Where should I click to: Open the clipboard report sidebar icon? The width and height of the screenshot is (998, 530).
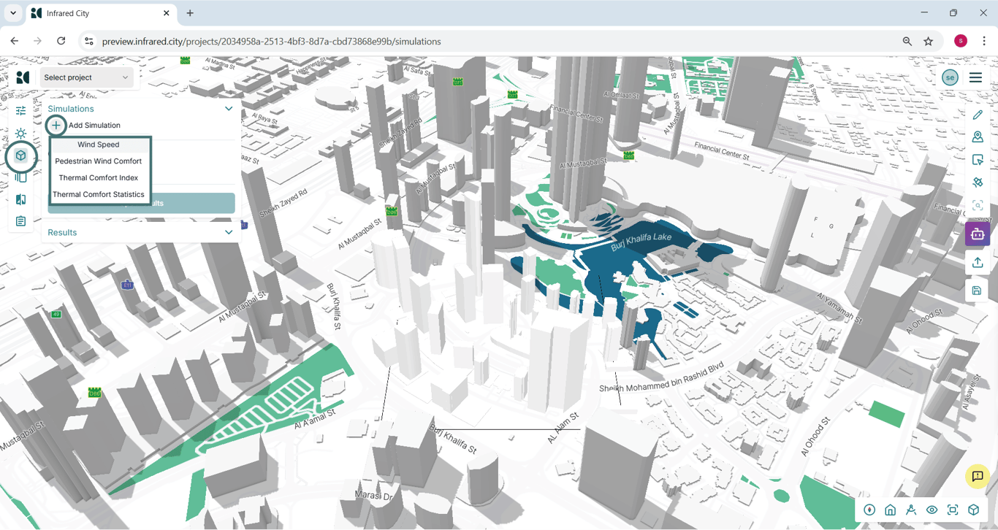click(20, 221)
